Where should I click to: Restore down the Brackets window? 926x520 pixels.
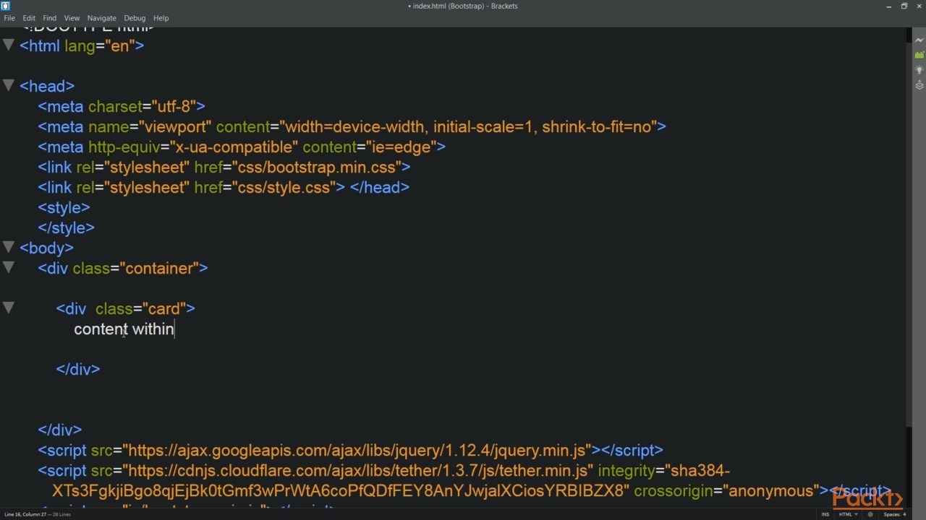tap(904, 6)
